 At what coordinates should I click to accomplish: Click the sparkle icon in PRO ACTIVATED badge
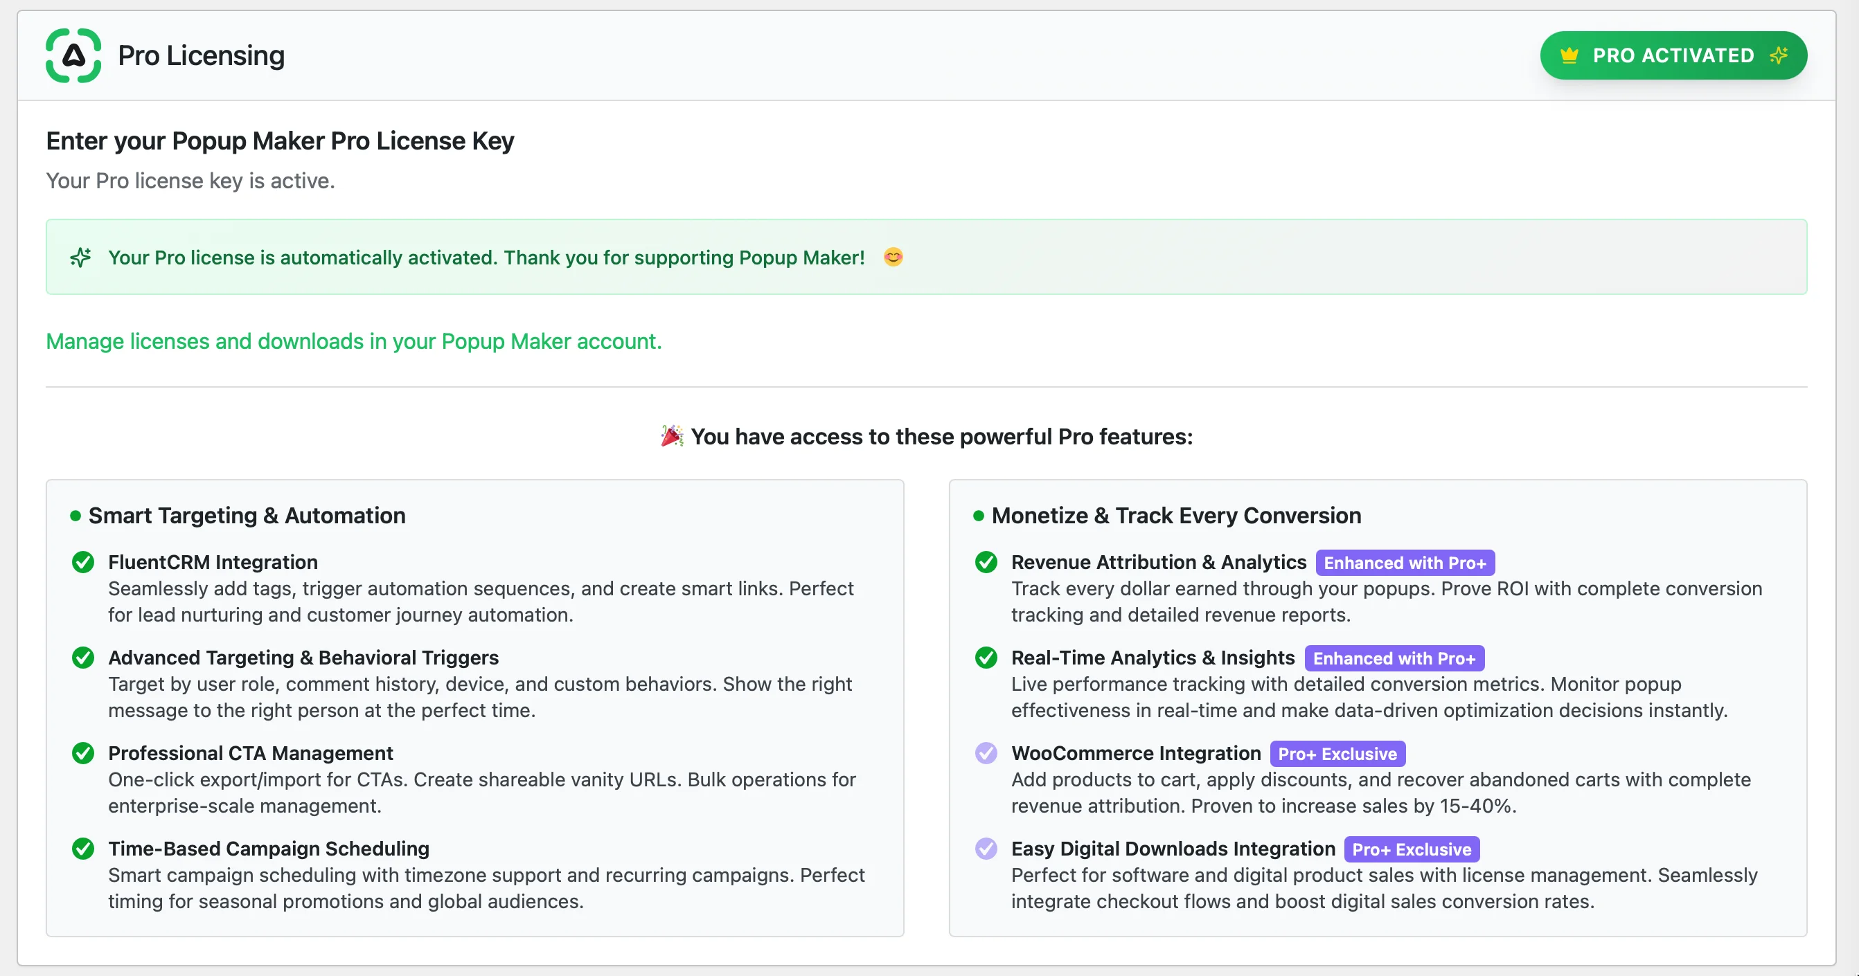tap(1778, 55)
